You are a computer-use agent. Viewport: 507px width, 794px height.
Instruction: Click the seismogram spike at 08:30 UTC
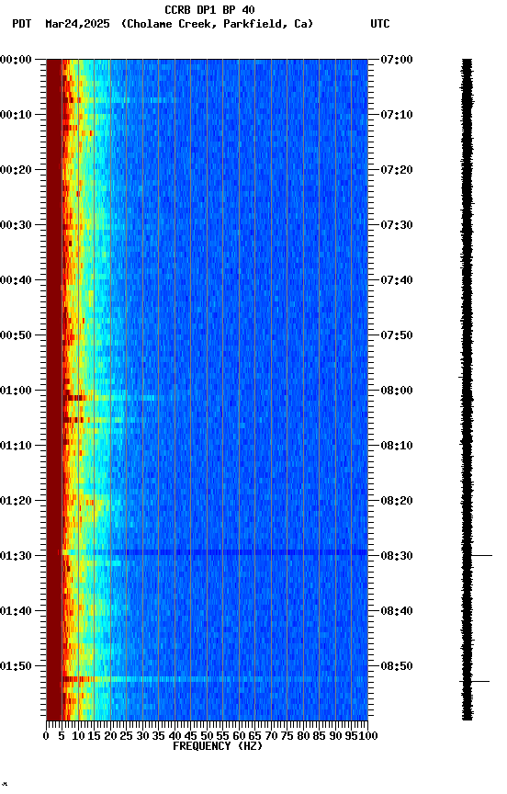click(481, 556)
